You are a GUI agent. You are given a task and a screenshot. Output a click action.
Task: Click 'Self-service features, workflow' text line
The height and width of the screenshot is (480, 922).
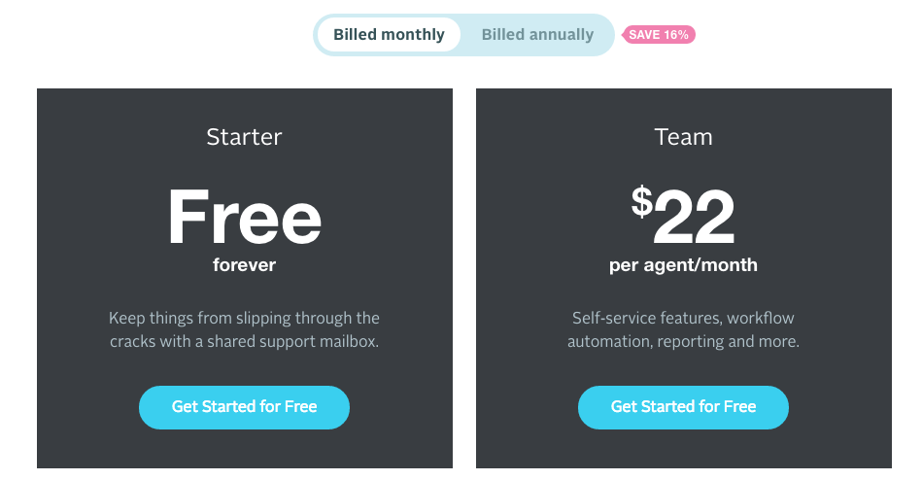pos(683,318)
